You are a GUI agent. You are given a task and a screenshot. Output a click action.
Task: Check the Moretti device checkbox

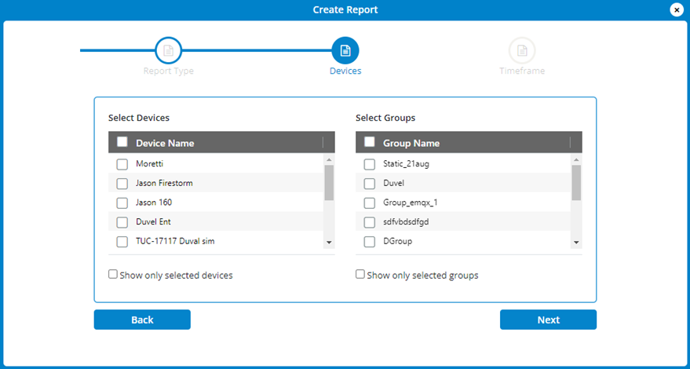coord(122,164)
